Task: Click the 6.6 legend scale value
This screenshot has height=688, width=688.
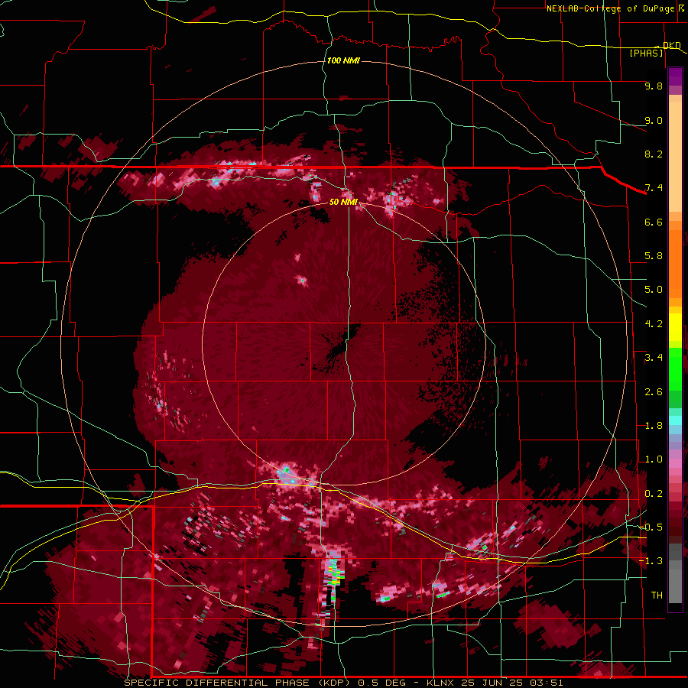Action: [x=654, y=222]
